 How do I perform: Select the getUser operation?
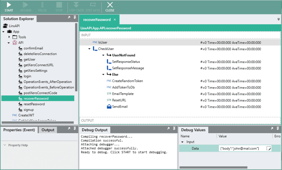tap(29, 59)
